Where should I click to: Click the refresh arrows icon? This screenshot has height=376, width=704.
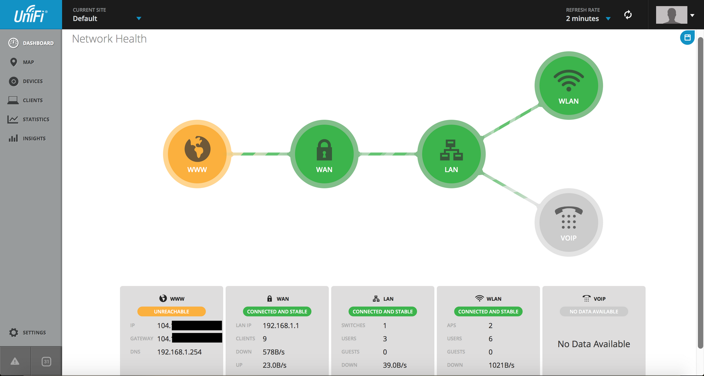coord(628,15)
